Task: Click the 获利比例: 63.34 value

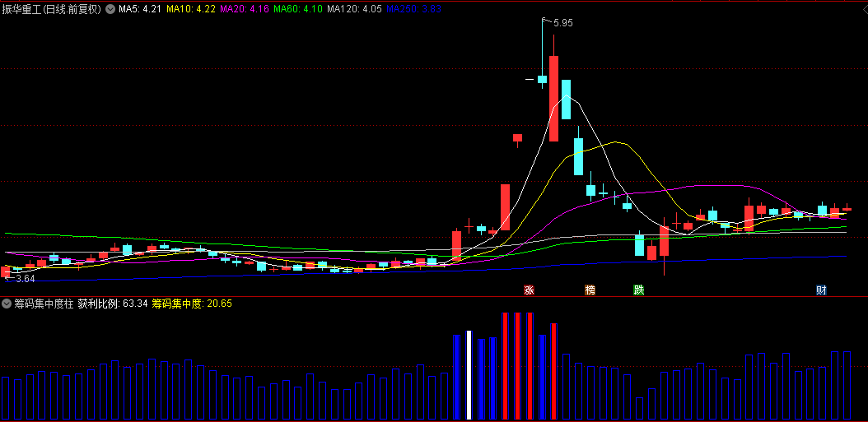Action: (x=113, y=304)
